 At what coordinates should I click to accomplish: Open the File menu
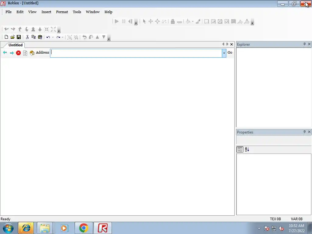(9, 12)
